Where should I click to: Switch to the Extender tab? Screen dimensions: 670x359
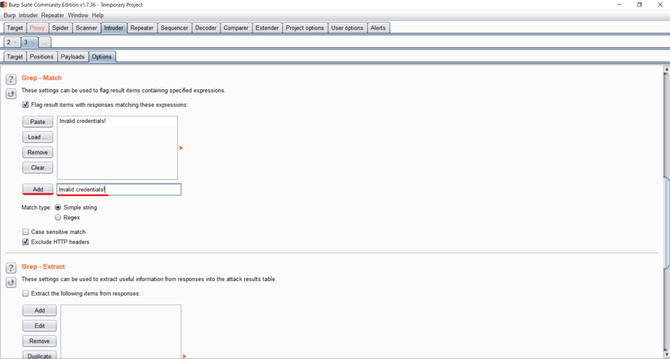pyautogui.click(x=267, y=28)
